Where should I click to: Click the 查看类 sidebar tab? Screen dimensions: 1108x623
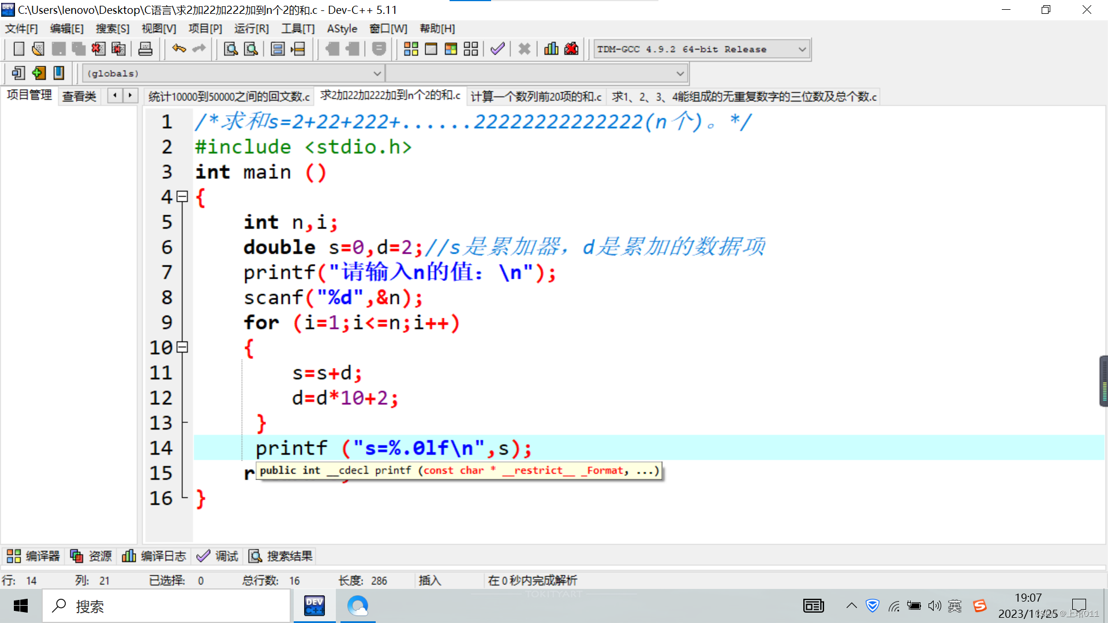[x=79, y=96]
